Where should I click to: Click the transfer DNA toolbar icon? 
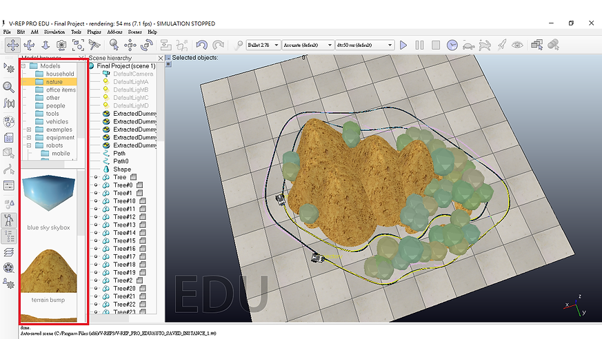182,45
